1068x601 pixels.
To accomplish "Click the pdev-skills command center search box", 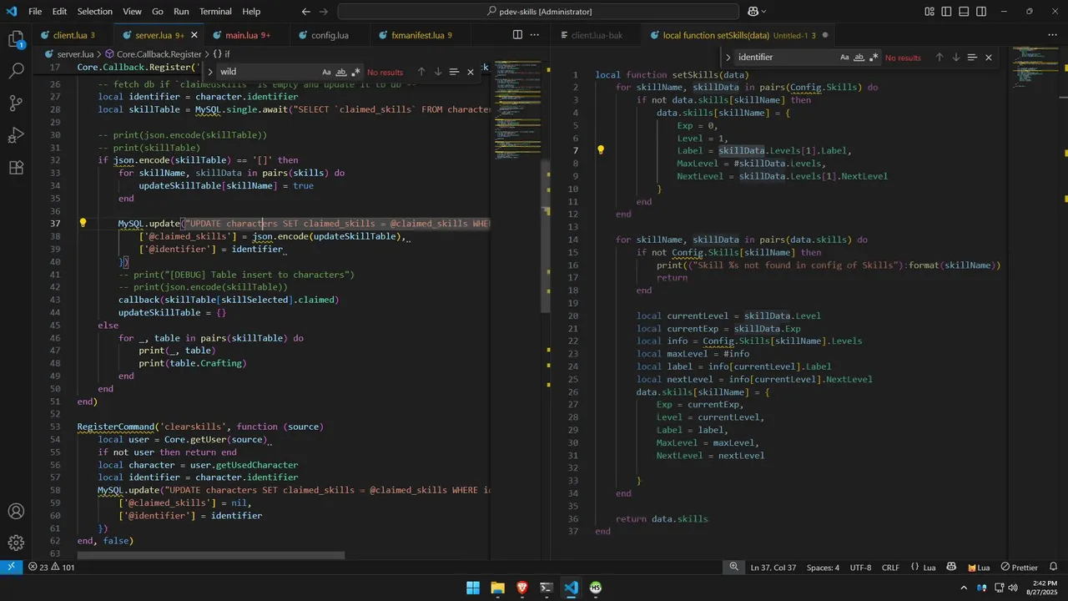I will click(x=538, y=12).
